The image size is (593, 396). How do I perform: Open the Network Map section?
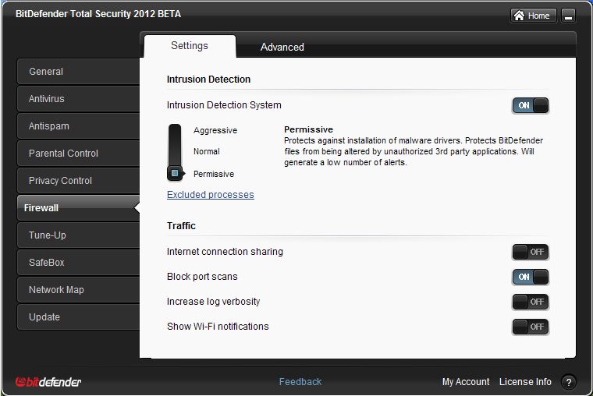pyautogui.click(x=78, y=290)
